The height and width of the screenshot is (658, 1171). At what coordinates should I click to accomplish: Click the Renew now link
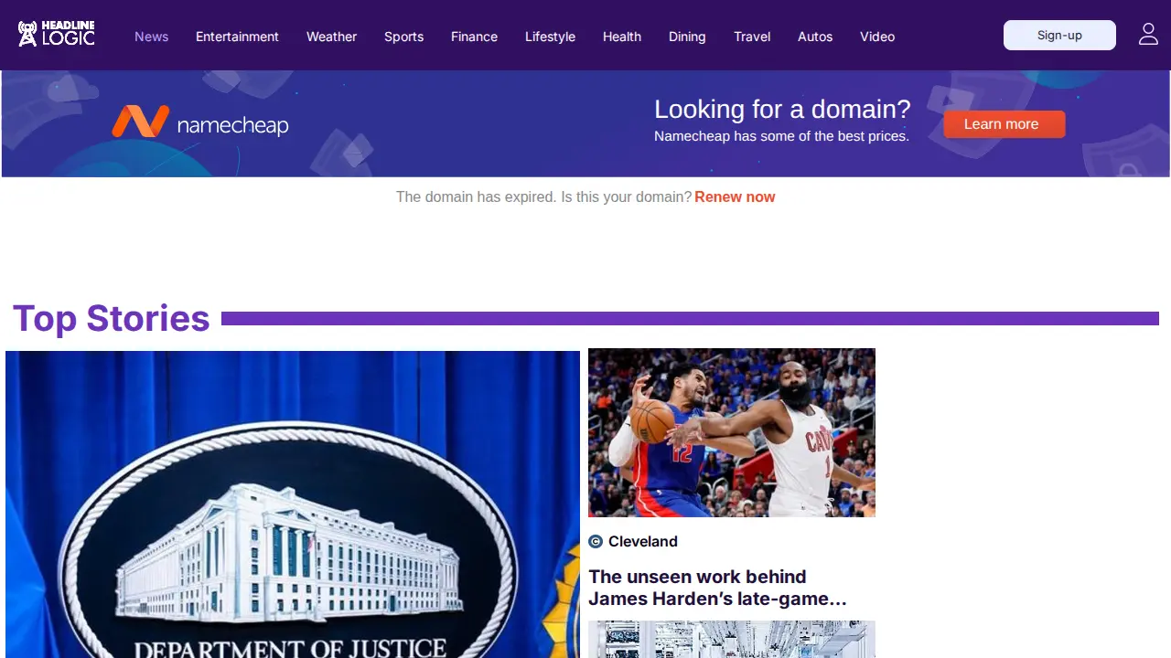735,196
